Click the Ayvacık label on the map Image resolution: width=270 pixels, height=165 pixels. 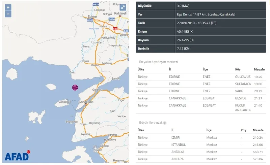coord(86,134)
